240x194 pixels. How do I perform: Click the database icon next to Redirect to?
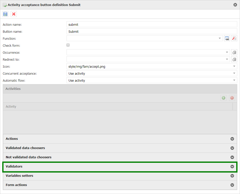tap(234, 59)
